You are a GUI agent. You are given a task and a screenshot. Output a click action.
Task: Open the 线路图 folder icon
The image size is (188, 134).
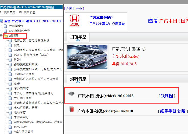pos(6,36)
